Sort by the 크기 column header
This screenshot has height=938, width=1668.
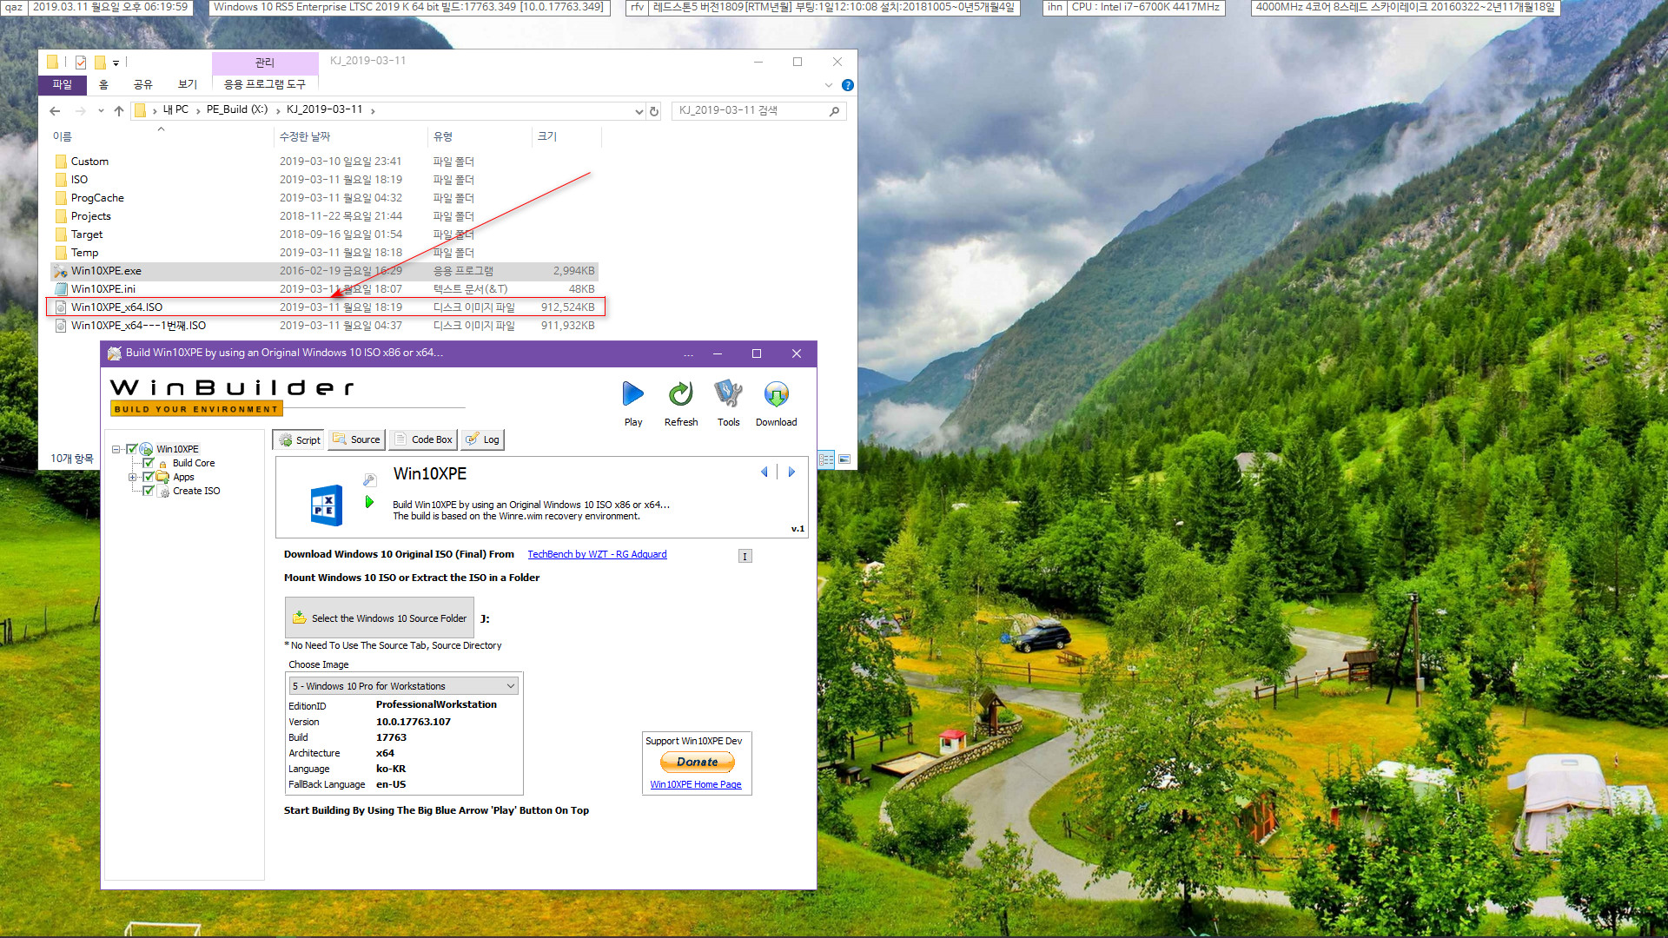click(x=566, y=136)
